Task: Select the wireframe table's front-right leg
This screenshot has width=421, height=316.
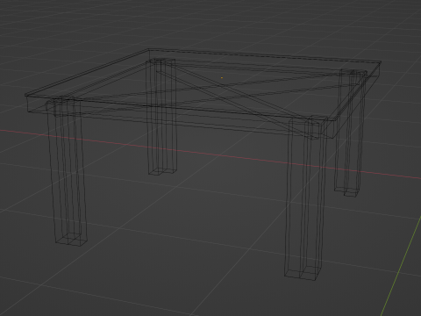Action: [305, 198]
